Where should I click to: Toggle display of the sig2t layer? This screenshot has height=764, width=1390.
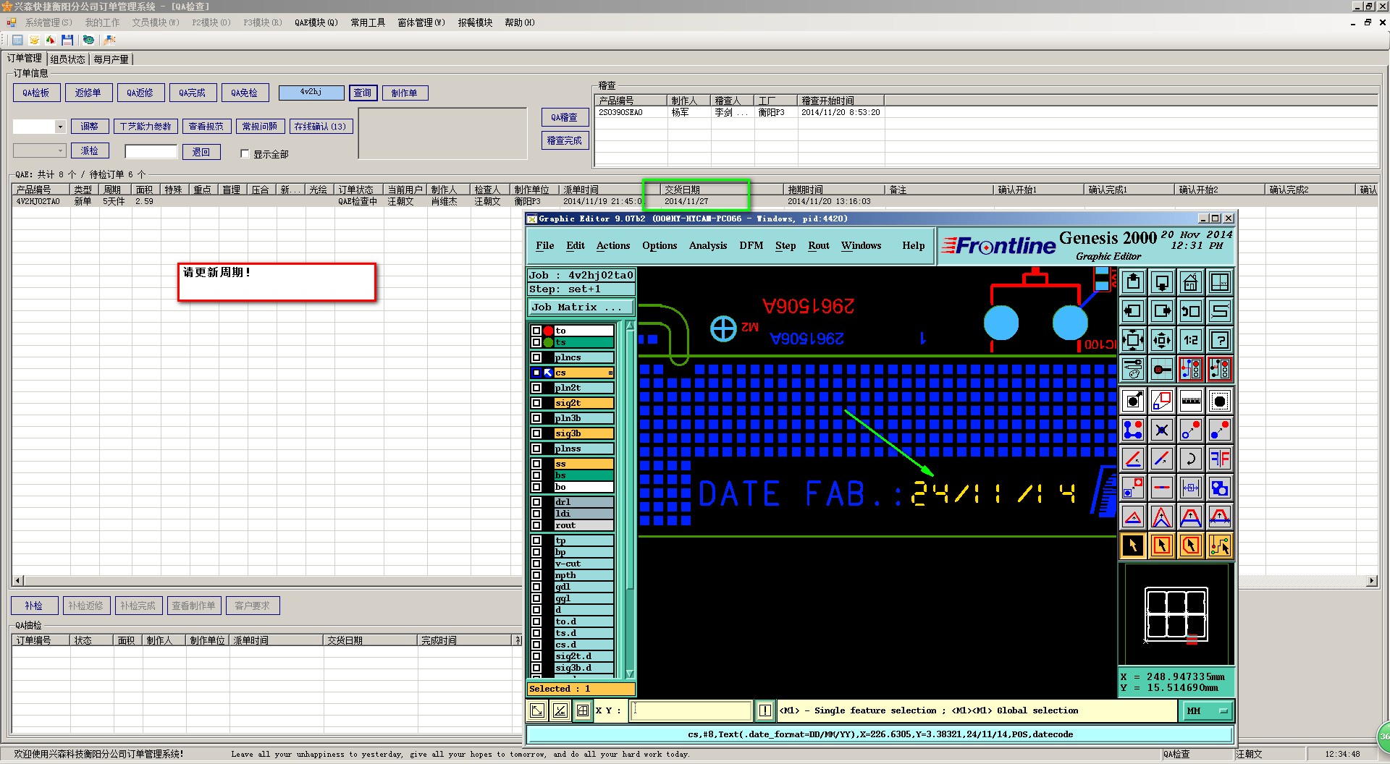tap(536, 403)
